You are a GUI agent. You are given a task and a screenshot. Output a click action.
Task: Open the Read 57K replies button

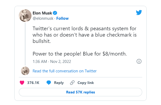[x=80, y=92]
